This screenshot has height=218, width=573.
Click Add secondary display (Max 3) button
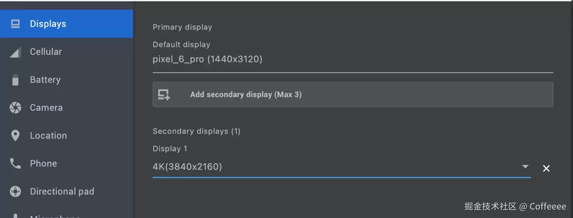coord(353,94)
